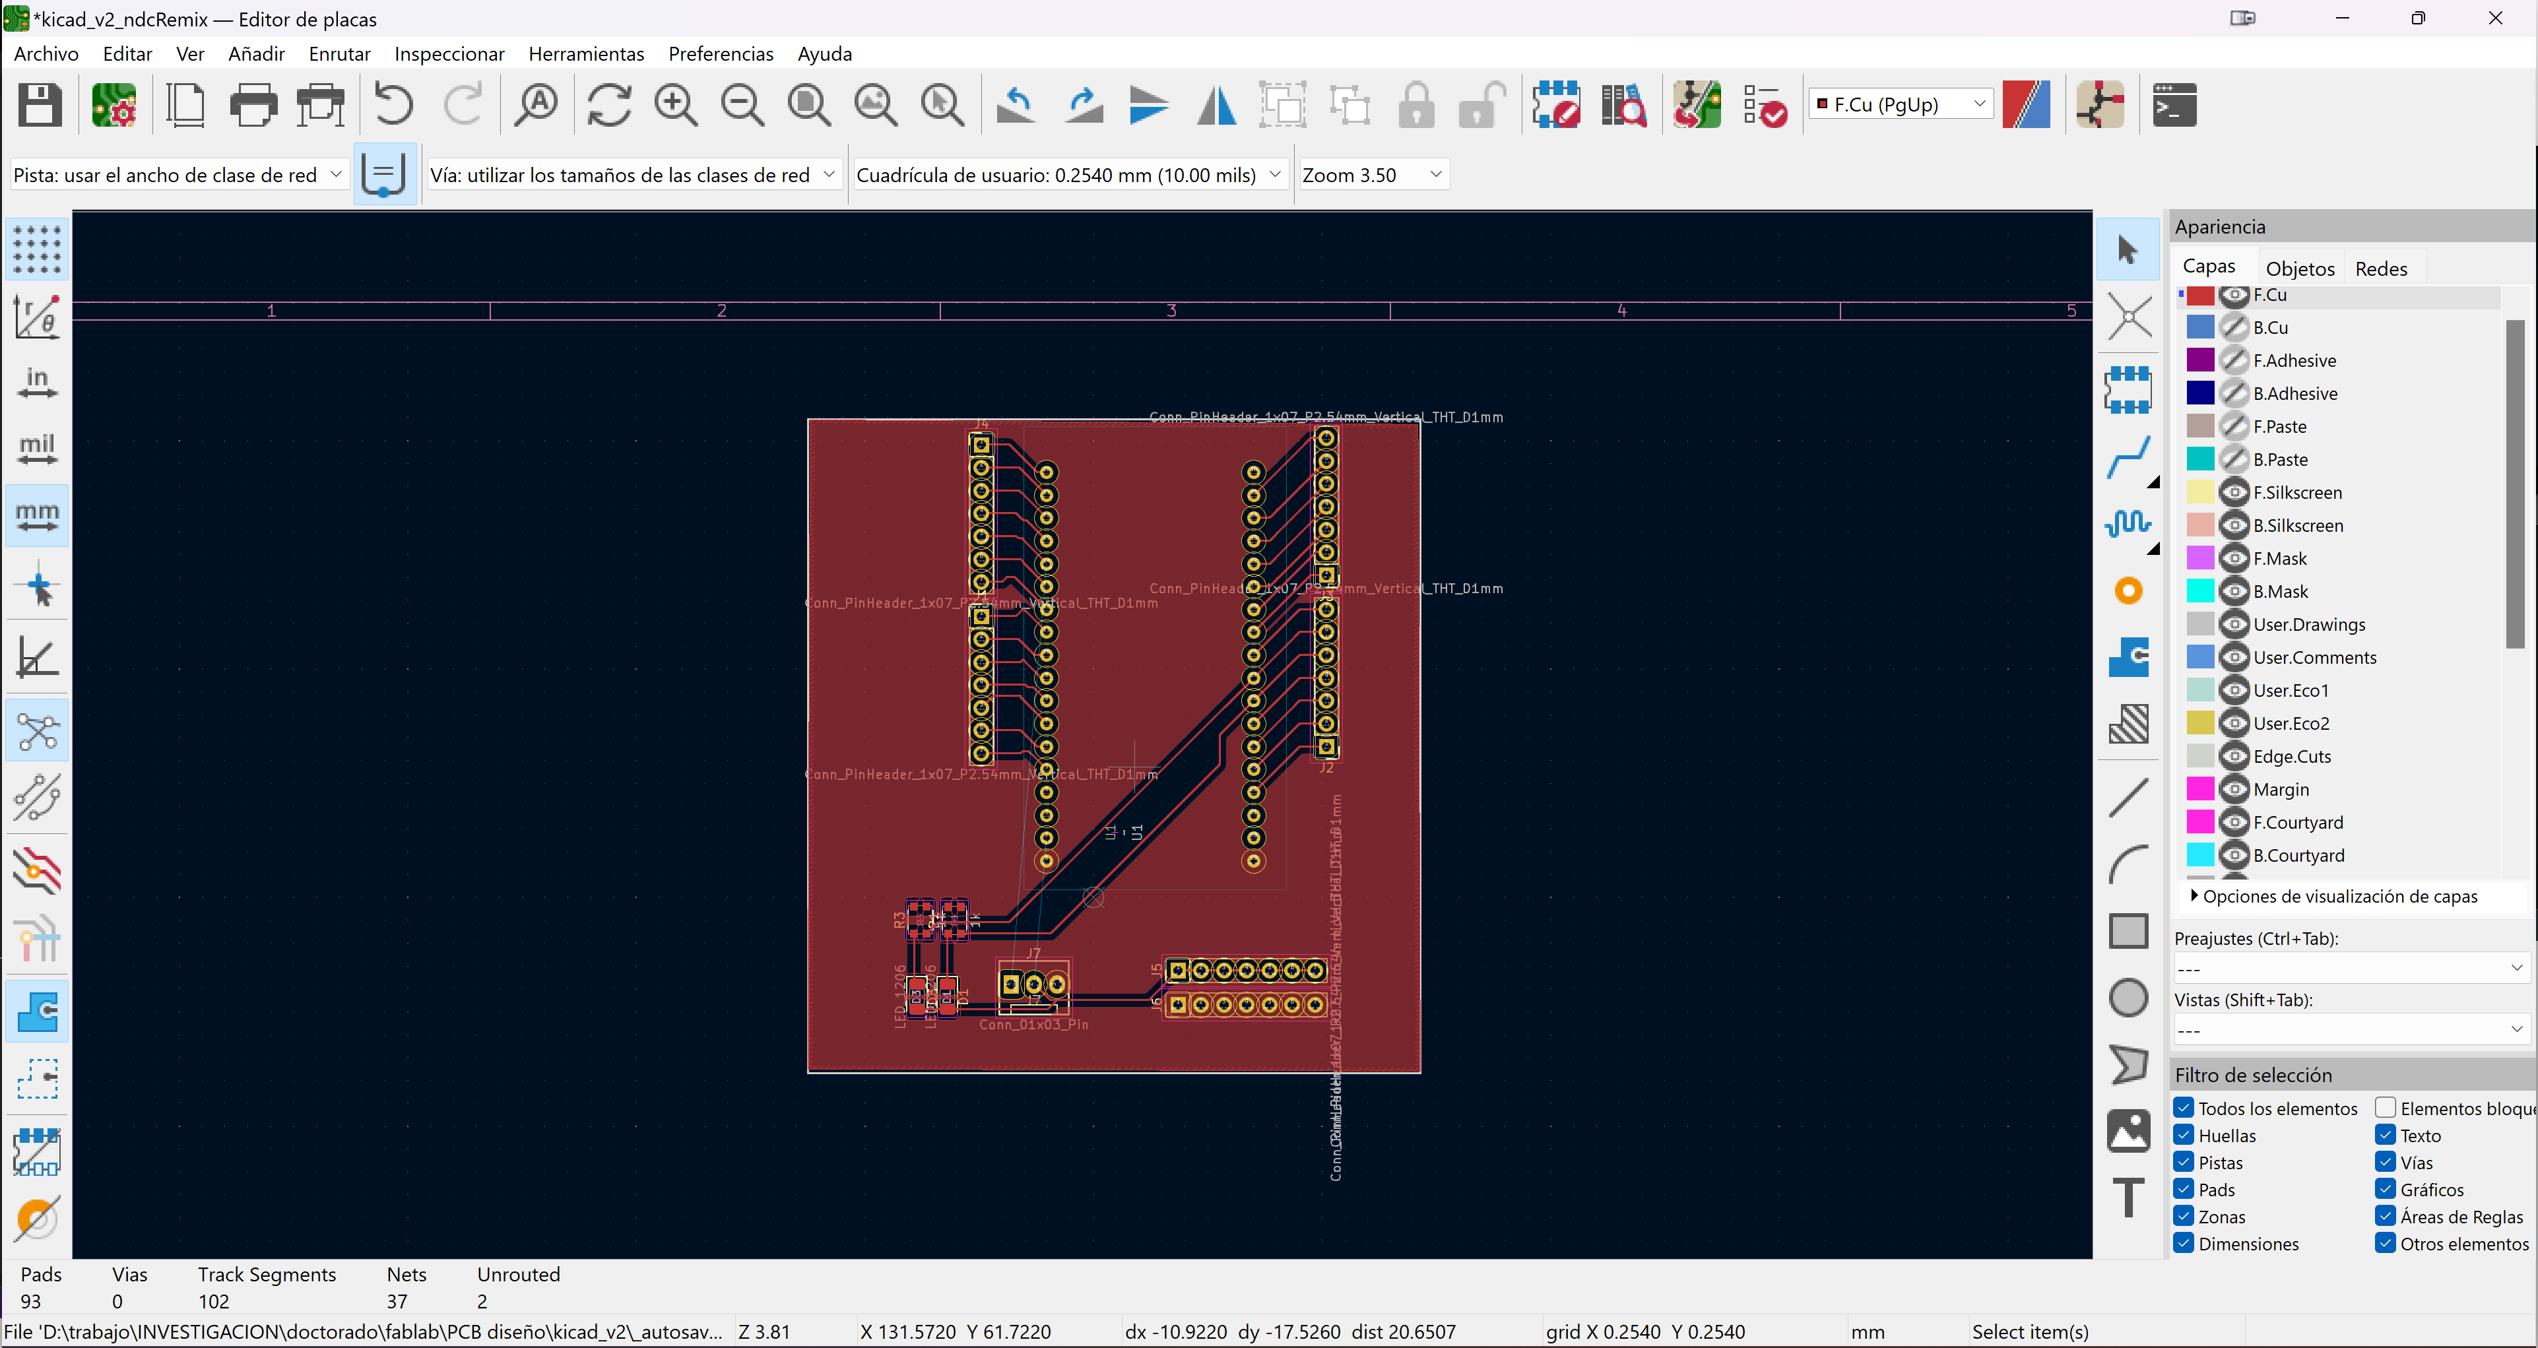The width and height of the screenshot is (2538, 1348).
Task: Uncheck Huellas in selection filter
Action: coord(2184,1134)
